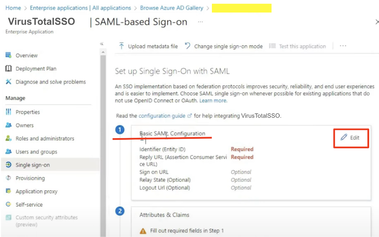Close the SAML-based Sign-on blade
379x237 pixels.
377,22
